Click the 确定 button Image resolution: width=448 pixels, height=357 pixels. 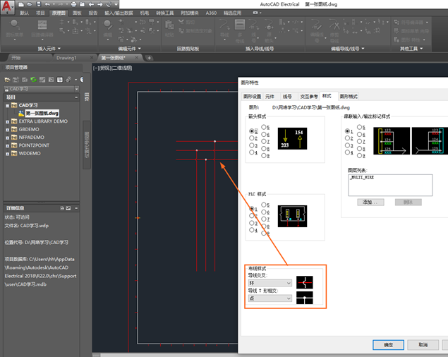(388, 345)
